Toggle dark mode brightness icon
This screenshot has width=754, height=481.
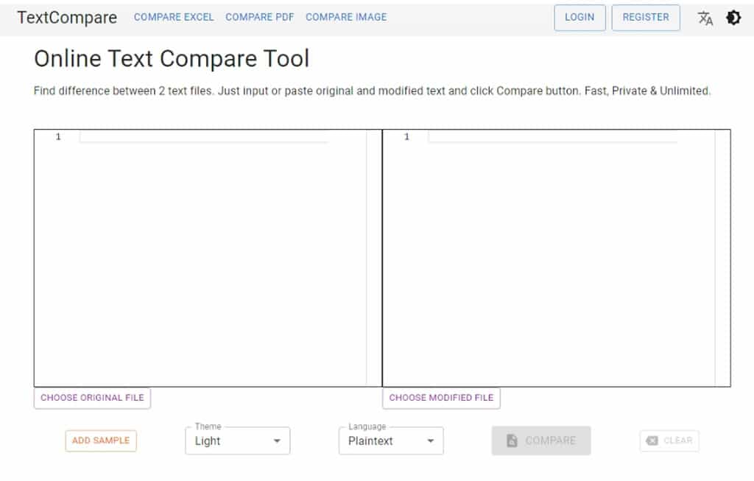tap(733, 18)
